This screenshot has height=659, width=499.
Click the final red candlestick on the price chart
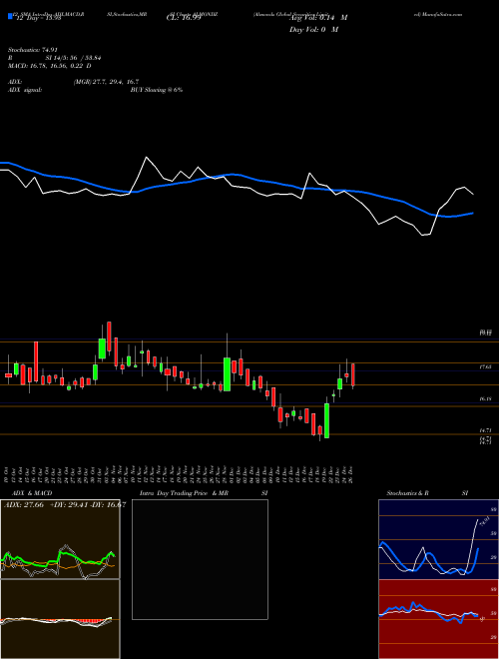pos(353,374)
